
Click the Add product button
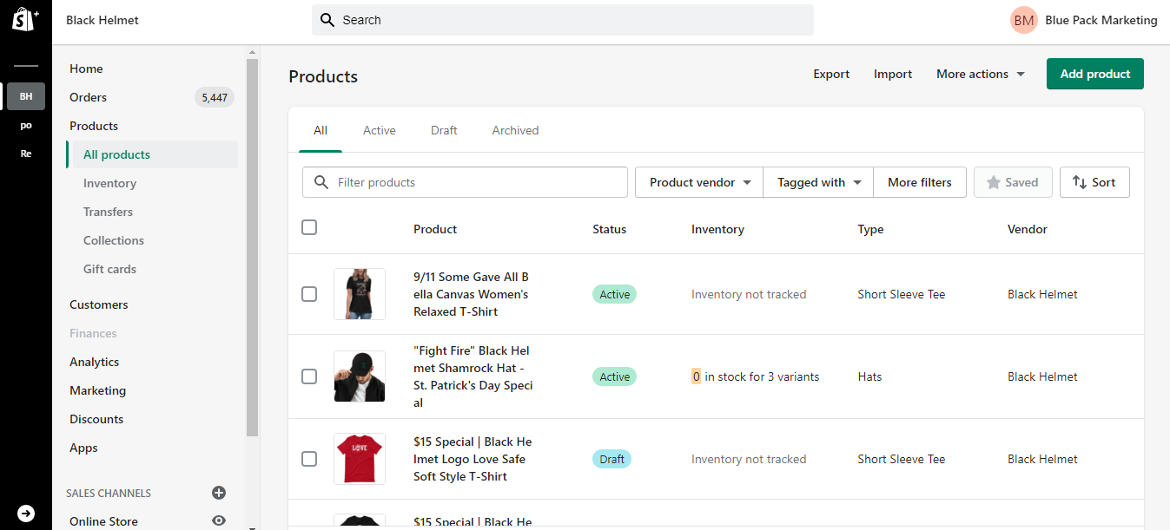(x=1095, y=74)
